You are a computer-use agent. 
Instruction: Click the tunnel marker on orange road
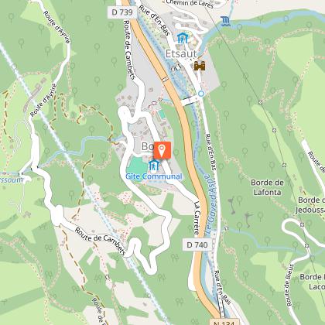(x=166, y=79)
